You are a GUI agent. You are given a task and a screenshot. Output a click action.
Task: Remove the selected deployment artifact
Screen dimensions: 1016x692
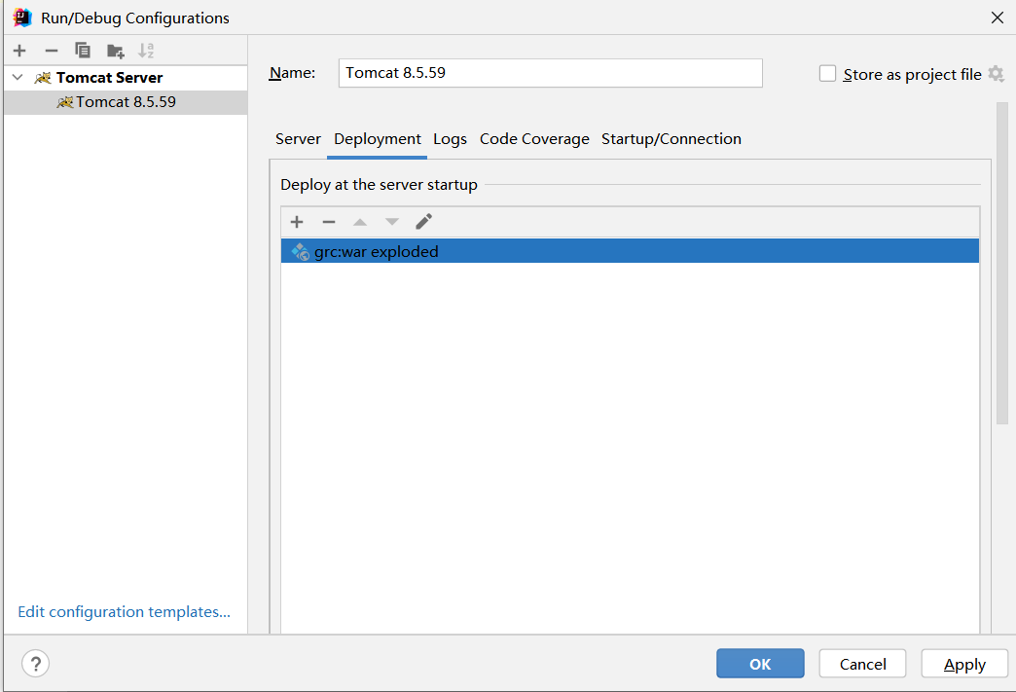pos(329,222)
